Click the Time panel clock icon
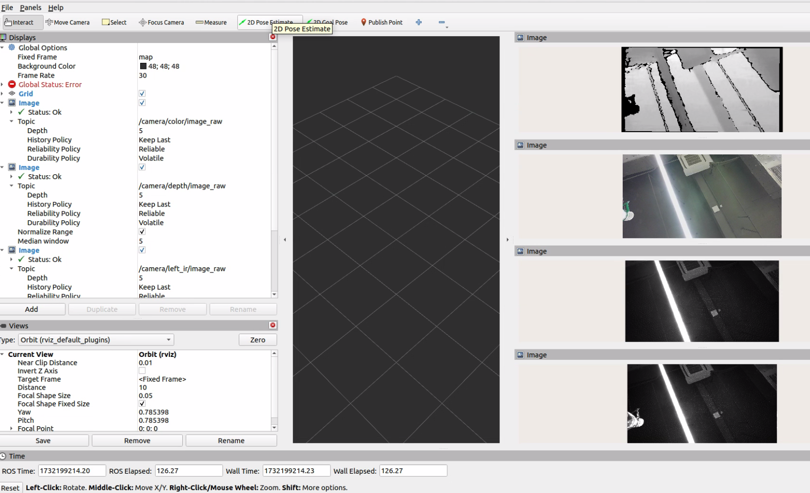 point(3,456)
